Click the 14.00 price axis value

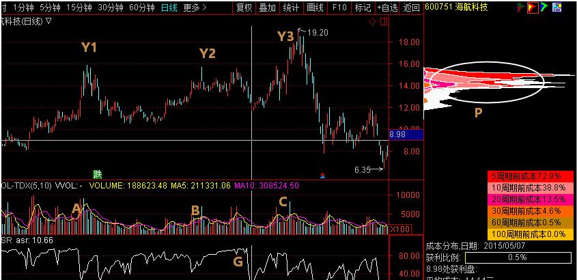[x=410, y=86]
